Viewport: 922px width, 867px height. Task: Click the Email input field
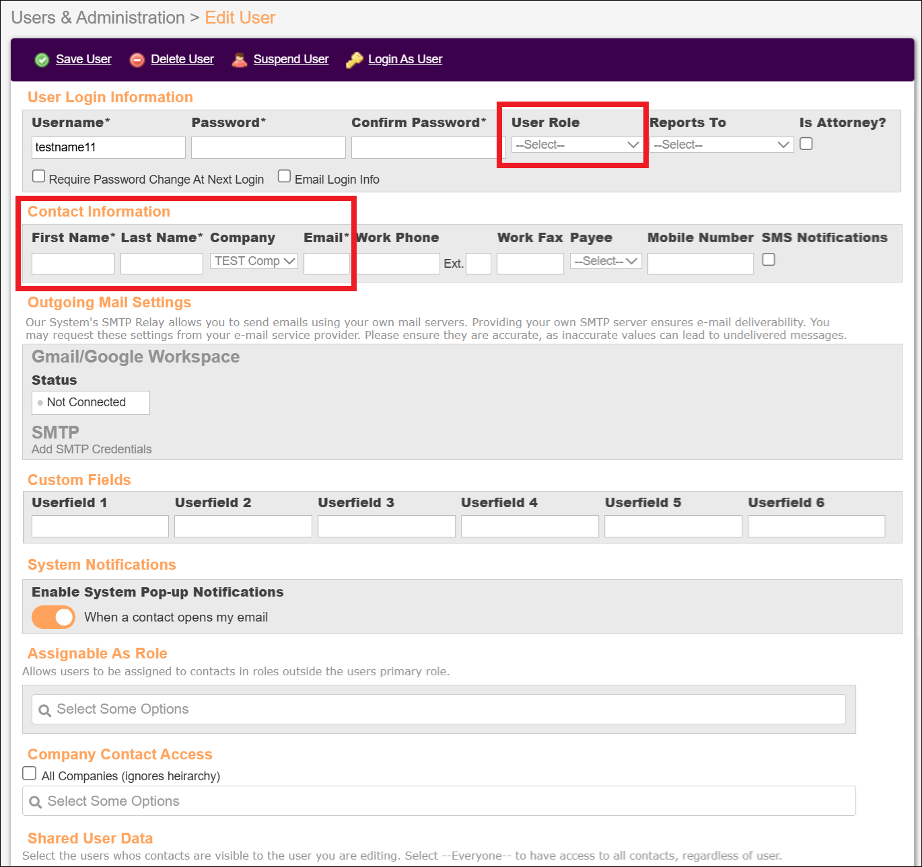326,264
